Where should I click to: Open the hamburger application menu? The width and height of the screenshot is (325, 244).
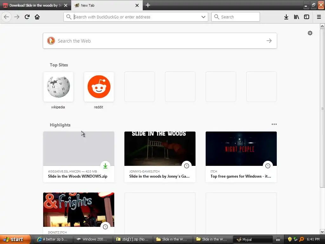coord(319,17)
